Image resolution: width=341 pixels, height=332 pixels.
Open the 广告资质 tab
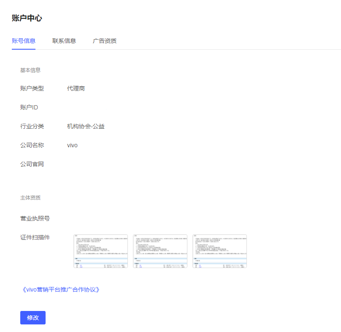105,41
